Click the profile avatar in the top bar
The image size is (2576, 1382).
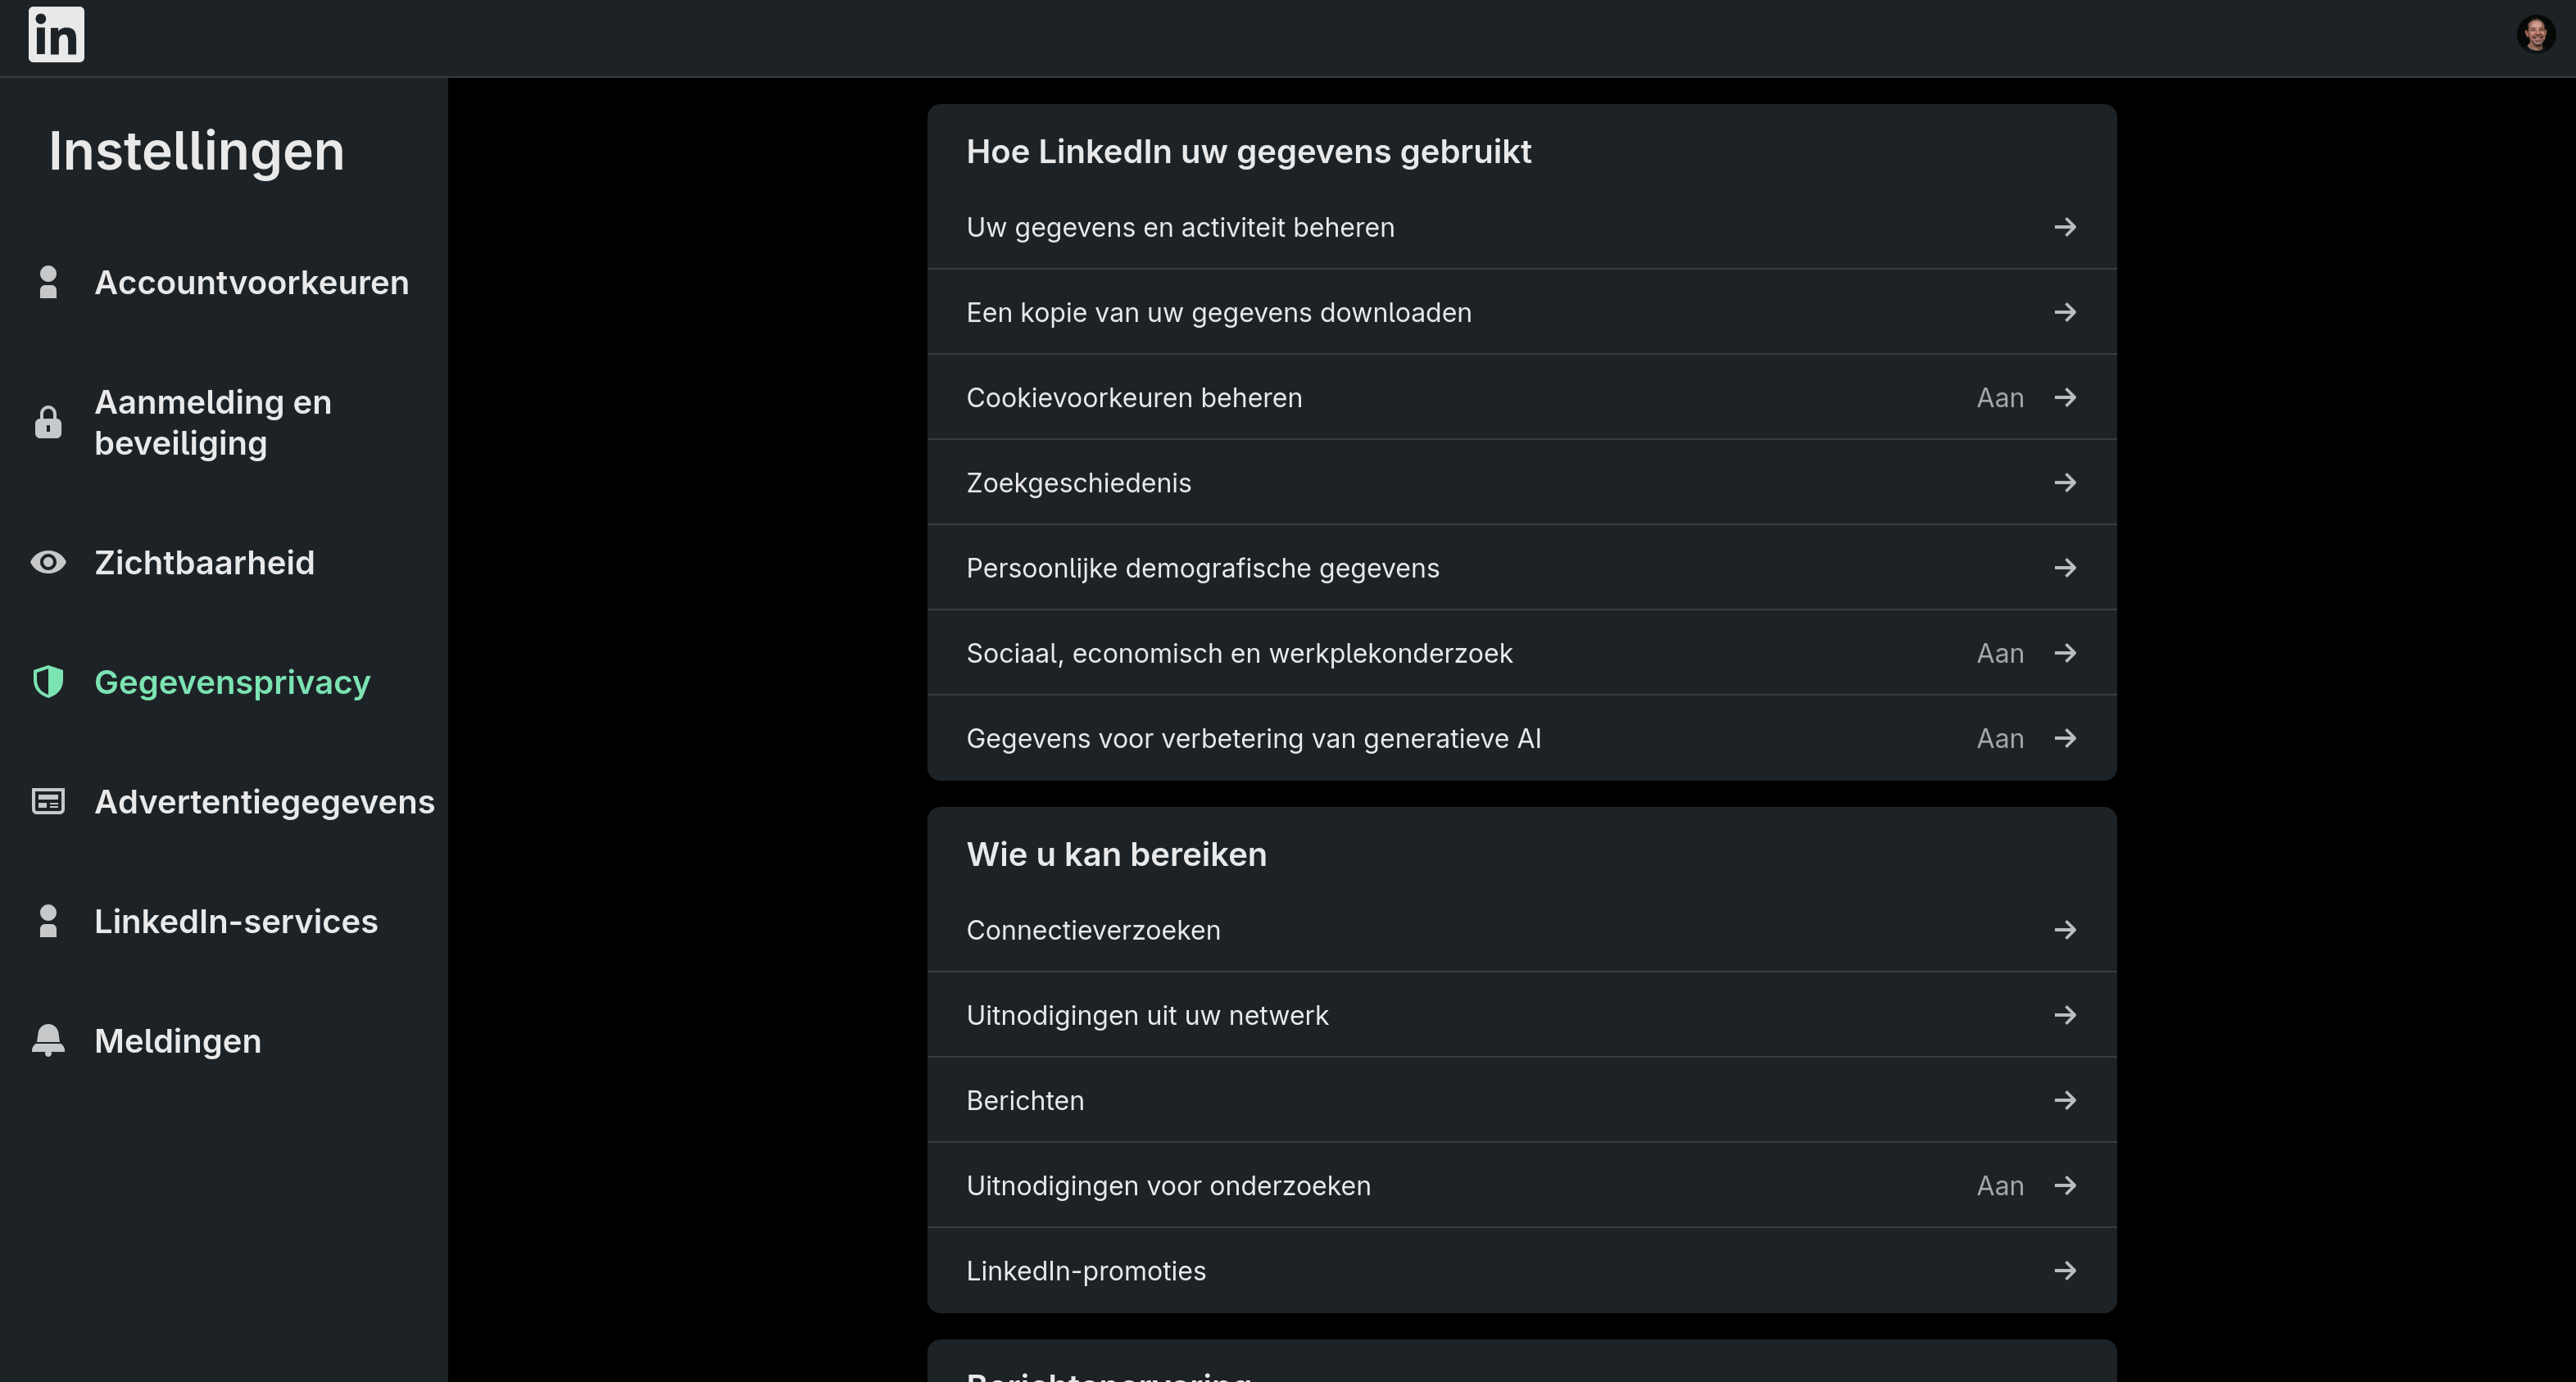[2537, 34]
